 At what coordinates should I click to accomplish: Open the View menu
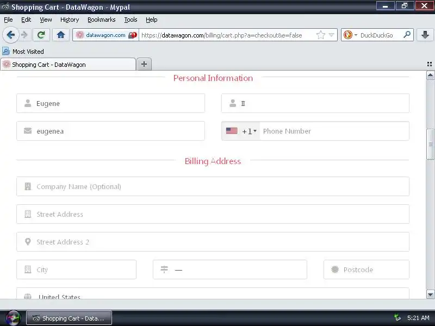click(46, 20)
